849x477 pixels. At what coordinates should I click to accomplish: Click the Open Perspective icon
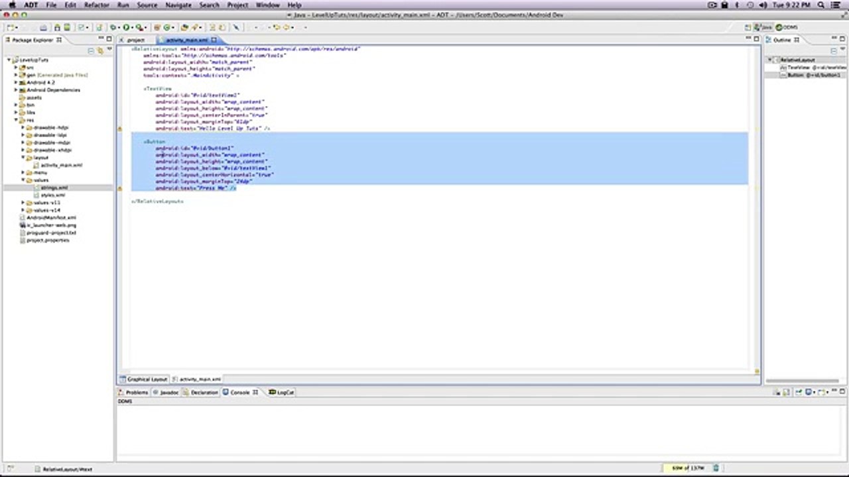tap(748, 28)
